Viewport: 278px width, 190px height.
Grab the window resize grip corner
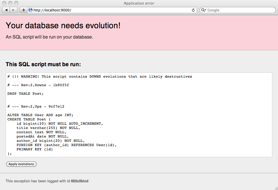[275, 187]
